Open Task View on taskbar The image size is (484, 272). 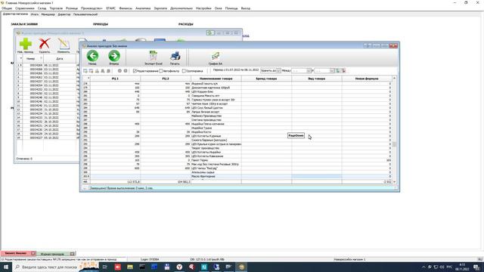tap(105, 267)
